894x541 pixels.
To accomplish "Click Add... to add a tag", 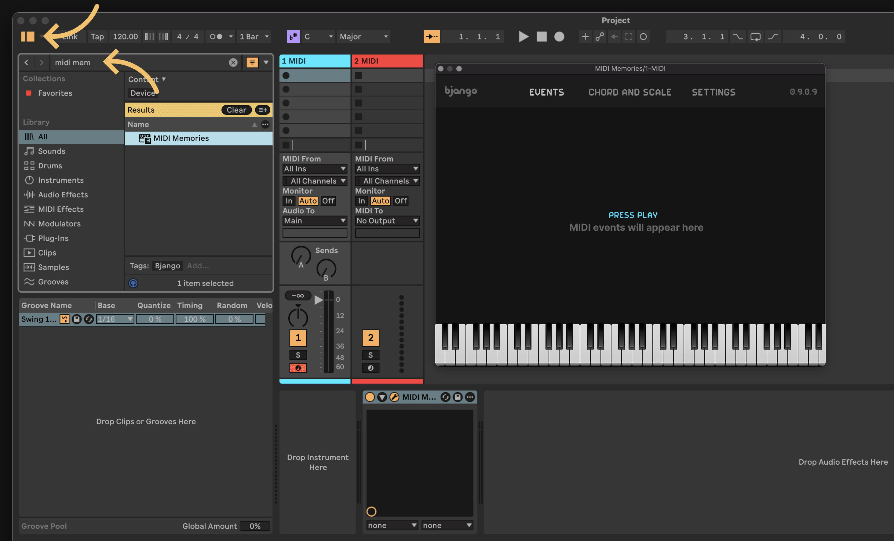I will 198,266.
